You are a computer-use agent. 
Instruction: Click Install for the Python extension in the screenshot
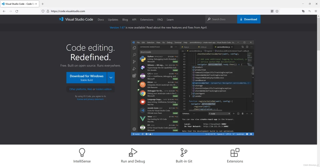click(175, 62)
